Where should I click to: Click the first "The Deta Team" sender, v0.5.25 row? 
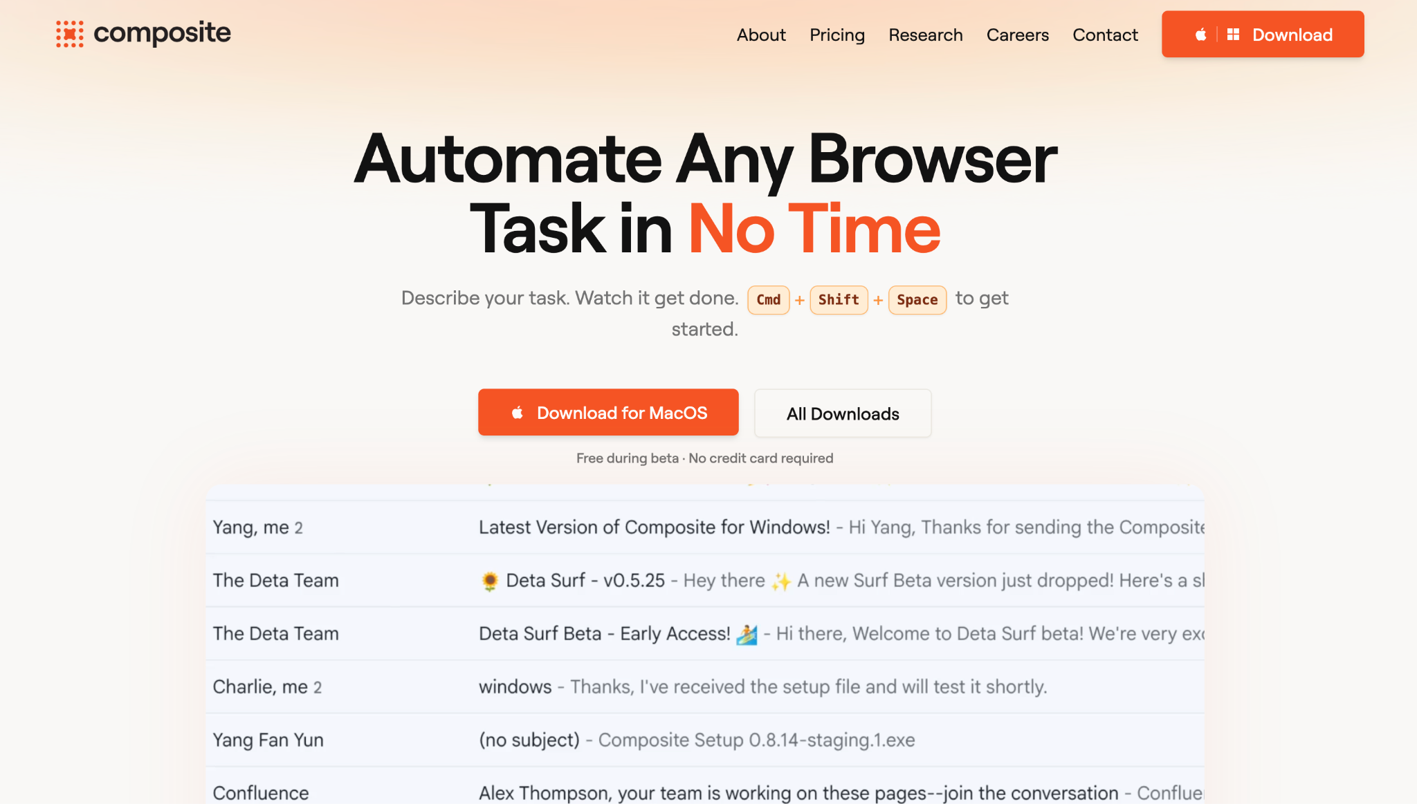(276, 581)
